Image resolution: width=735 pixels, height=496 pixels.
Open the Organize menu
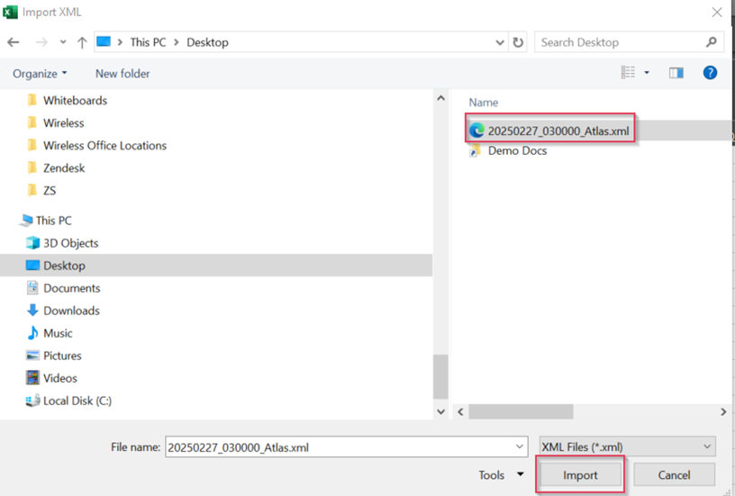point(40,73)
